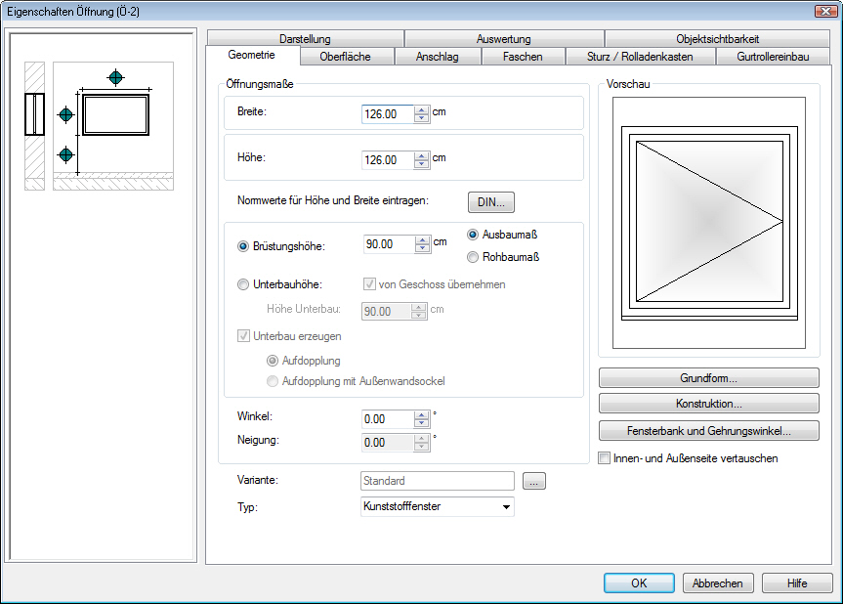
Task: Open the Sturz / Rolladenkasten tab
Action: coord(640,57)
